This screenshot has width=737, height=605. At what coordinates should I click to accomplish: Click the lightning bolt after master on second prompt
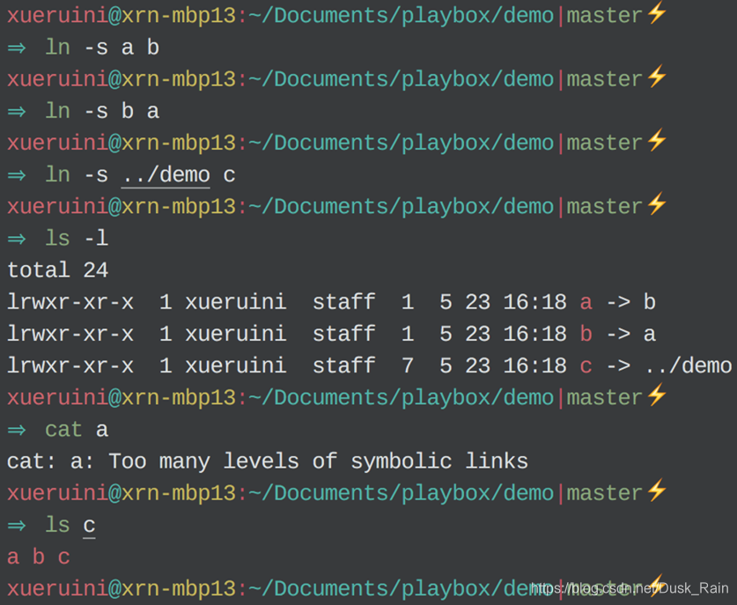[656, 77]
